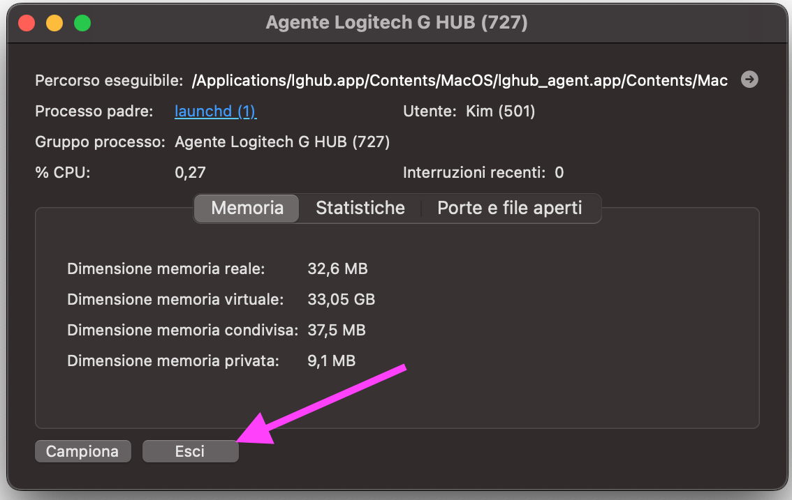Click the reveal arrow beside executable path
This screenshot has height=500, width=792.
click(x=749, y=79)
